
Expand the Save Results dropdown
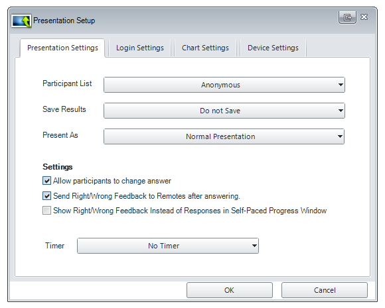(224, 111)
